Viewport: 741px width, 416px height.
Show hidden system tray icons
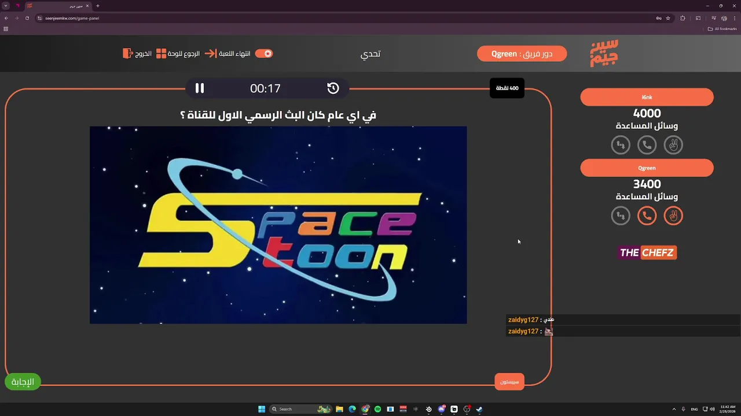pos(674,409)
